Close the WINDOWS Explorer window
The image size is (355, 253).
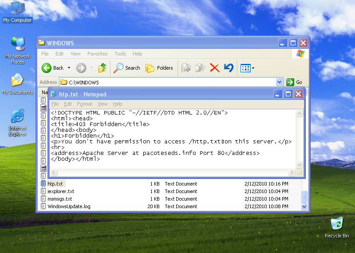[x=303, y=43]
